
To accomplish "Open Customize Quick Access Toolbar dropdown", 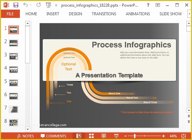I will point(56,5).
